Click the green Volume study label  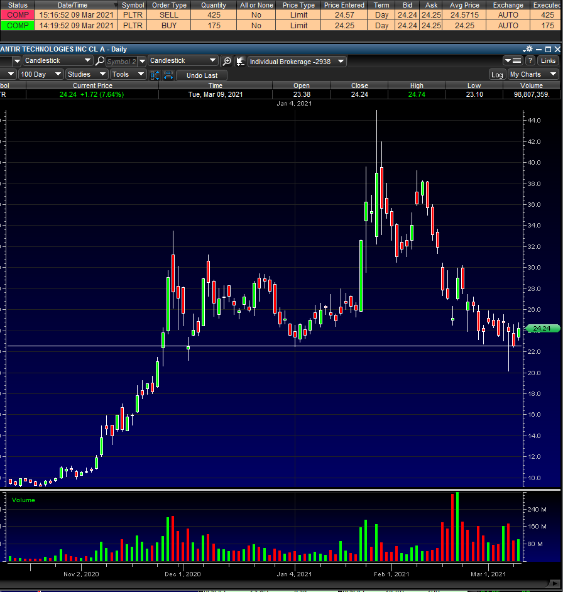coord(23,500)
